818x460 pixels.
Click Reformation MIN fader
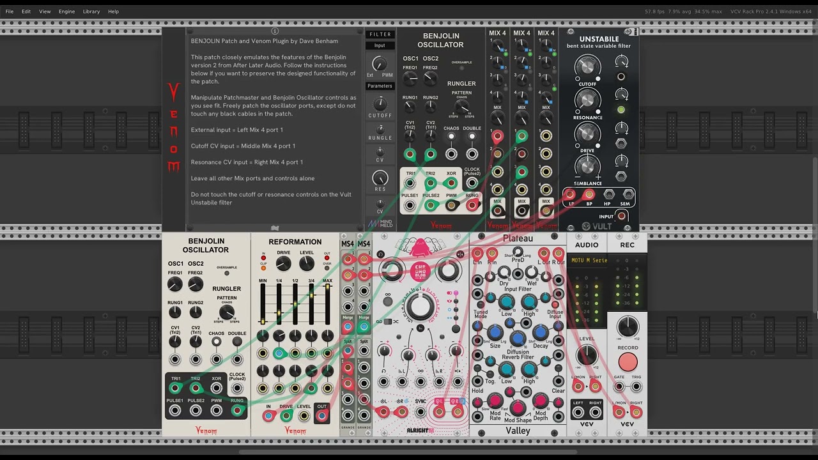(263, 305)
